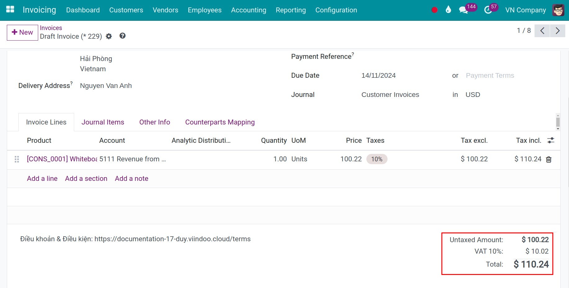This screenshot has height=288, width=569.
Task: Create a new invoice with New button
Action: [x=22, y=33]
